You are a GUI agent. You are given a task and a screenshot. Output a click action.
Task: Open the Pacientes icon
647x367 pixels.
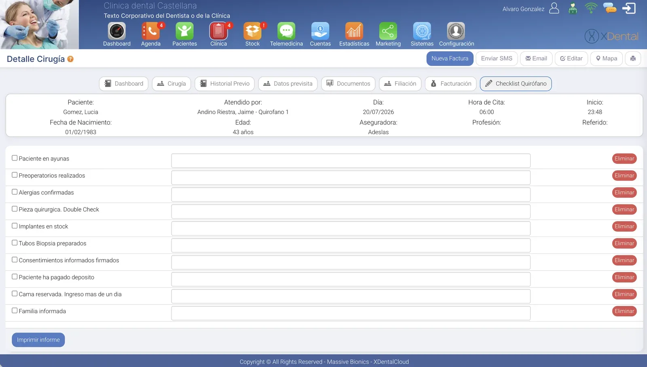pyautogui.click(x=184, y=31)
